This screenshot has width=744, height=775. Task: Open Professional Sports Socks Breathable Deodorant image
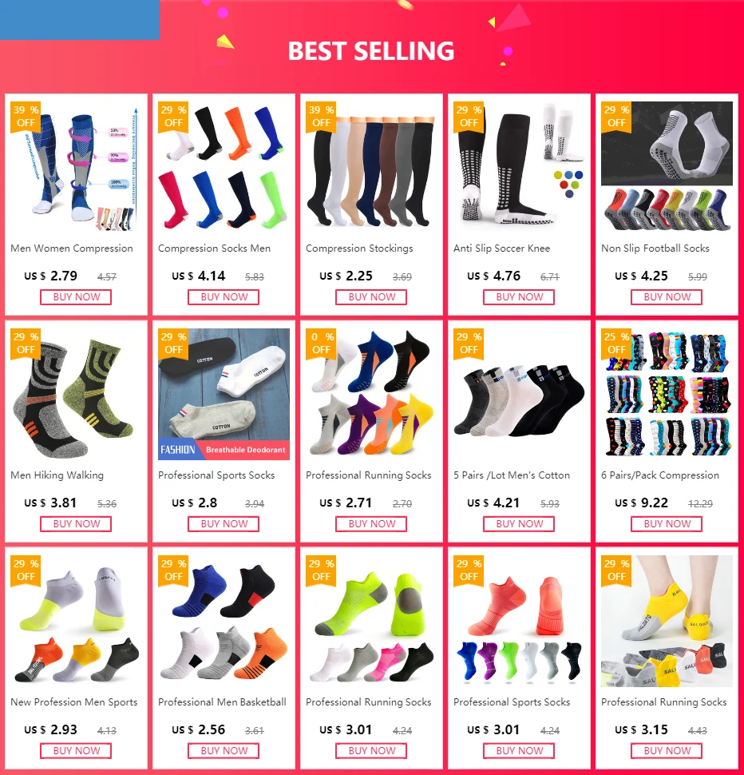point(224,395)
